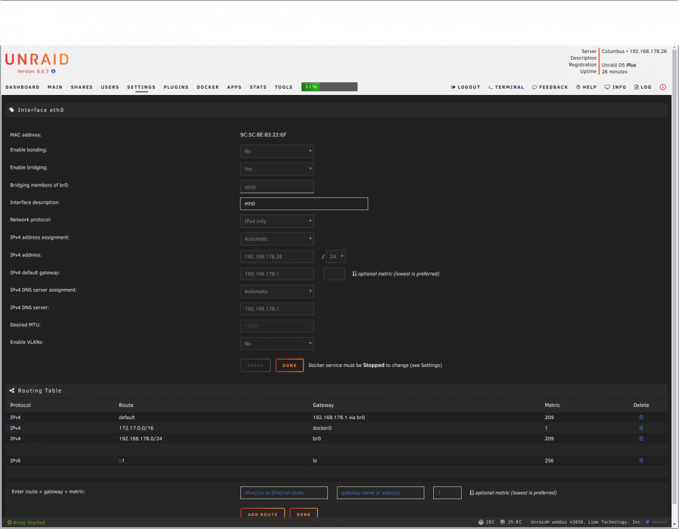Delete the default IPv4 route
This screenshot has height=529, width=679.
click(x=642, y=417)
